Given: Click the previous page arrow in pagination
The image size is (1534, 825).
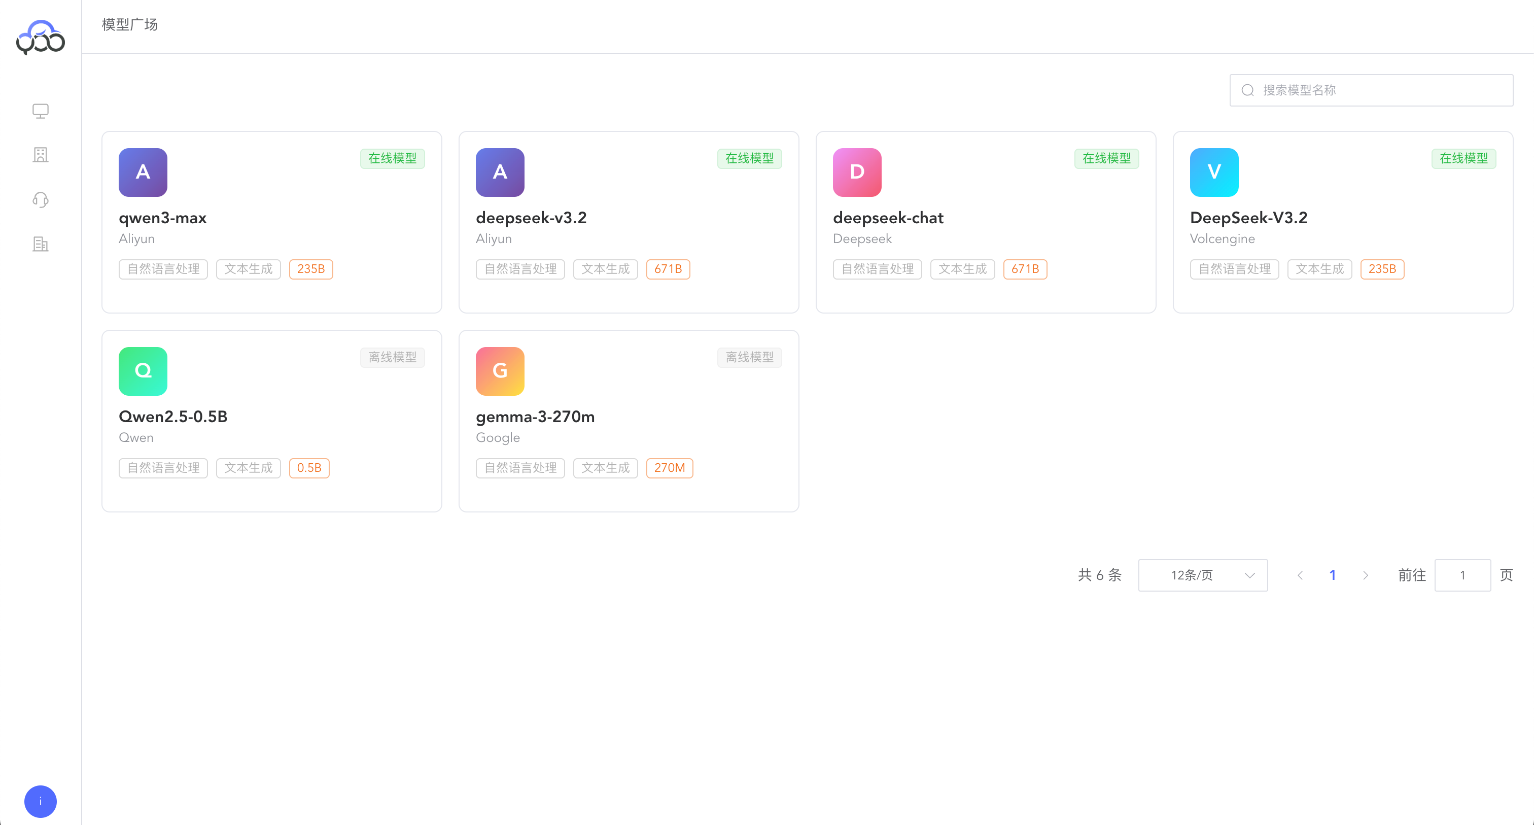Looking at the screenshot, I should tap(1300, 575).
